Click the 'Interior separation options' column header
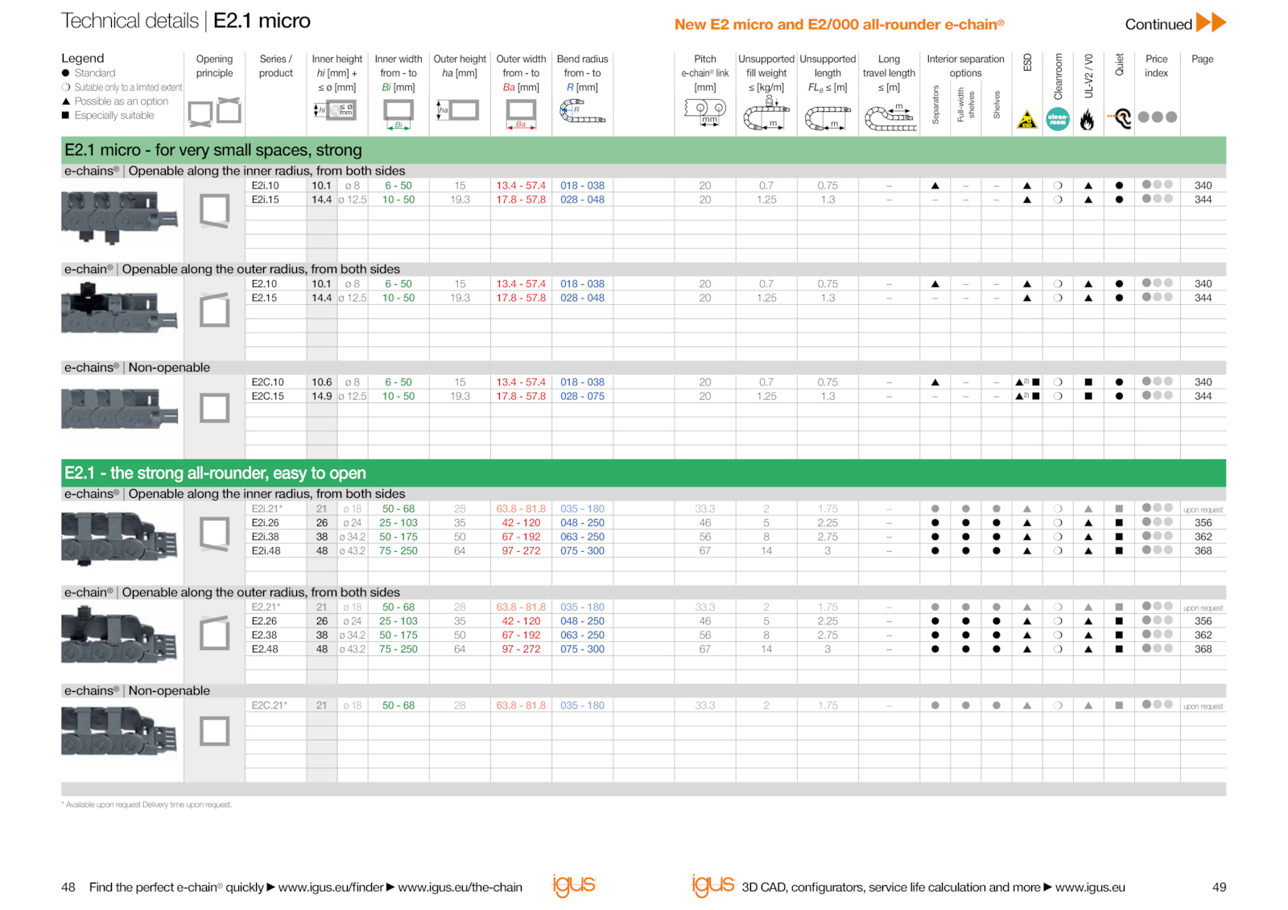 click(x=965, y=66)
